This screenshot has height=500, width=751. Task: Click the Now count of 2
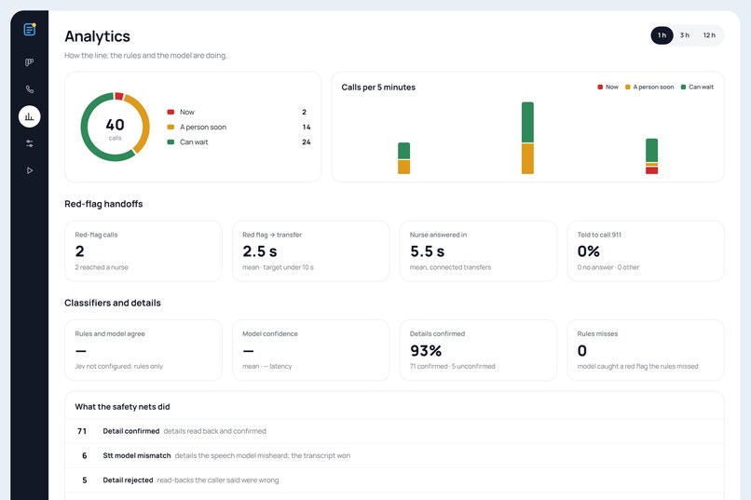click(x=304, y=112)
